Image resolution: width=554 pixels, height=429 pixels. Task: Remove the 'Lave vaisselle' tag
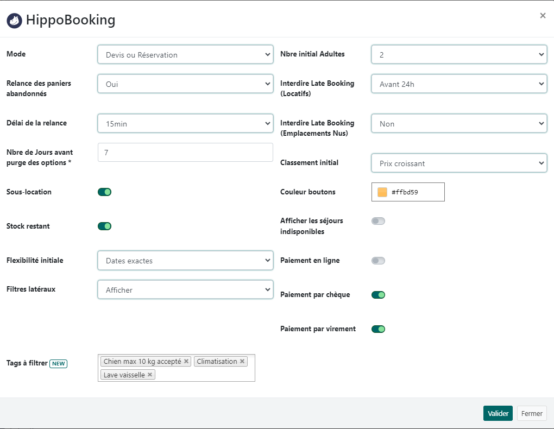click(150, 375)
